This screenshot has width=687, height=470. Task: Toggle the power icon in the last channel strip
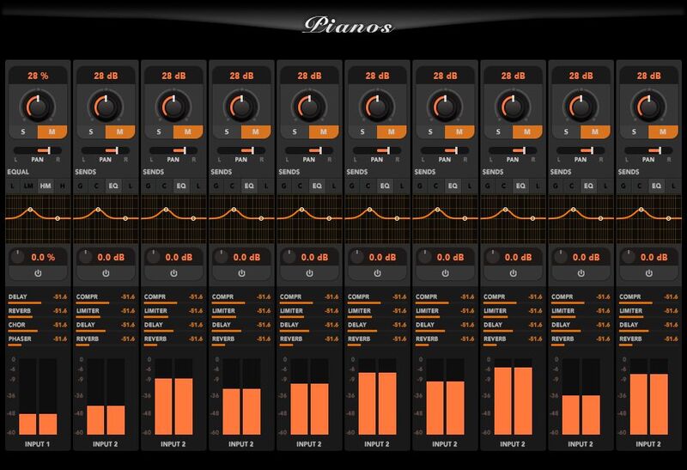[649, 273]
